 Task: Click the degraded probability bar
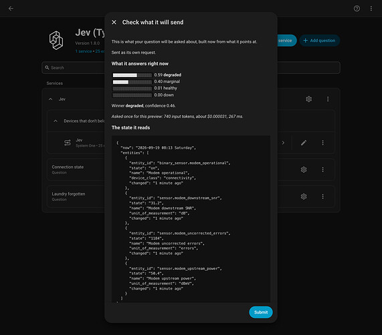132,75
